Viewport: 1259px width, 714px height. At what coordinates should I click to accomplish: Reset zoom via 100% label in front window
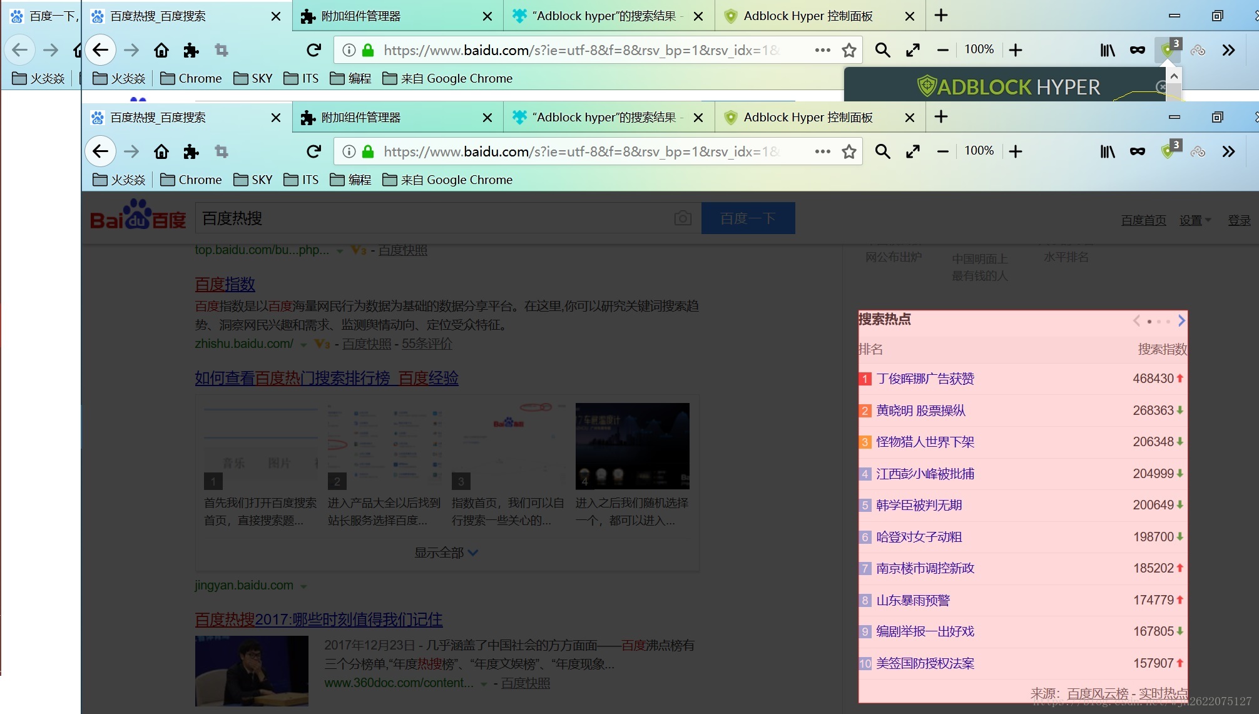point(979,151)
